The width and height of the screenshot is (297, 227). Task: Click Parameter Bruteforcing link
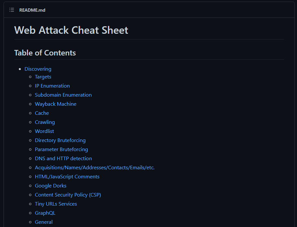61,149
